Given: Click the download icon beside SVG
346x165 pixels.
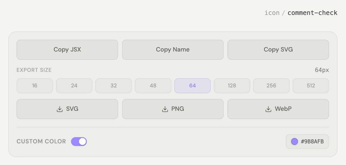Looking at the screenshot, I should click(x=60, y=109).
